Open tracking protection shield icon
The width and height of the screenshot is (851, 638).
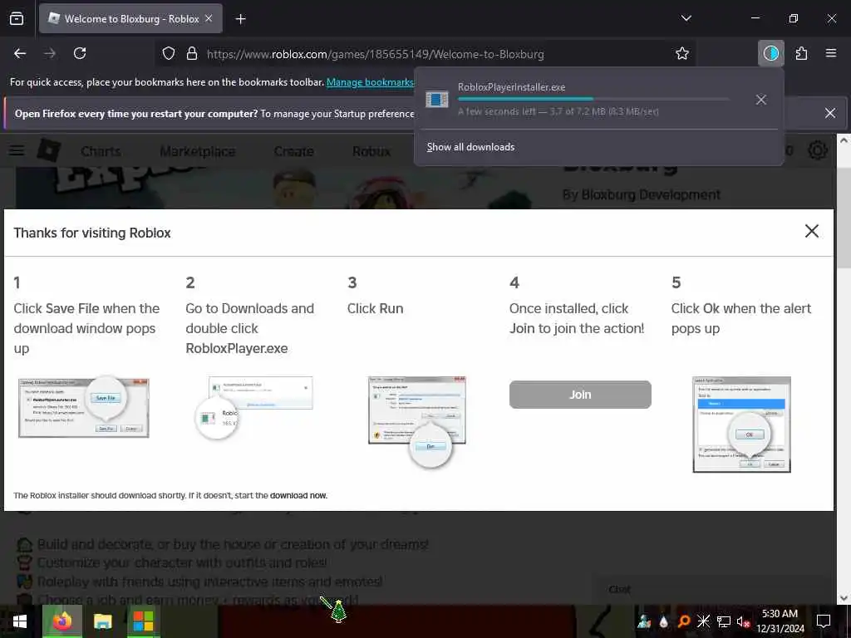click(x=169, y=53)
